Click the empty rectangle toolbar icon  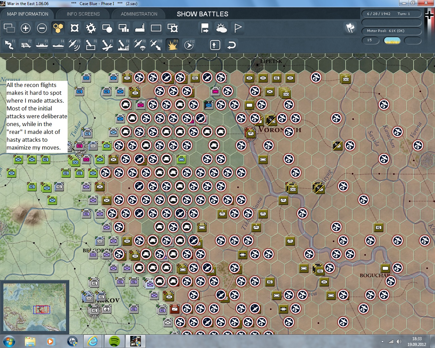(x=156, y=28)
